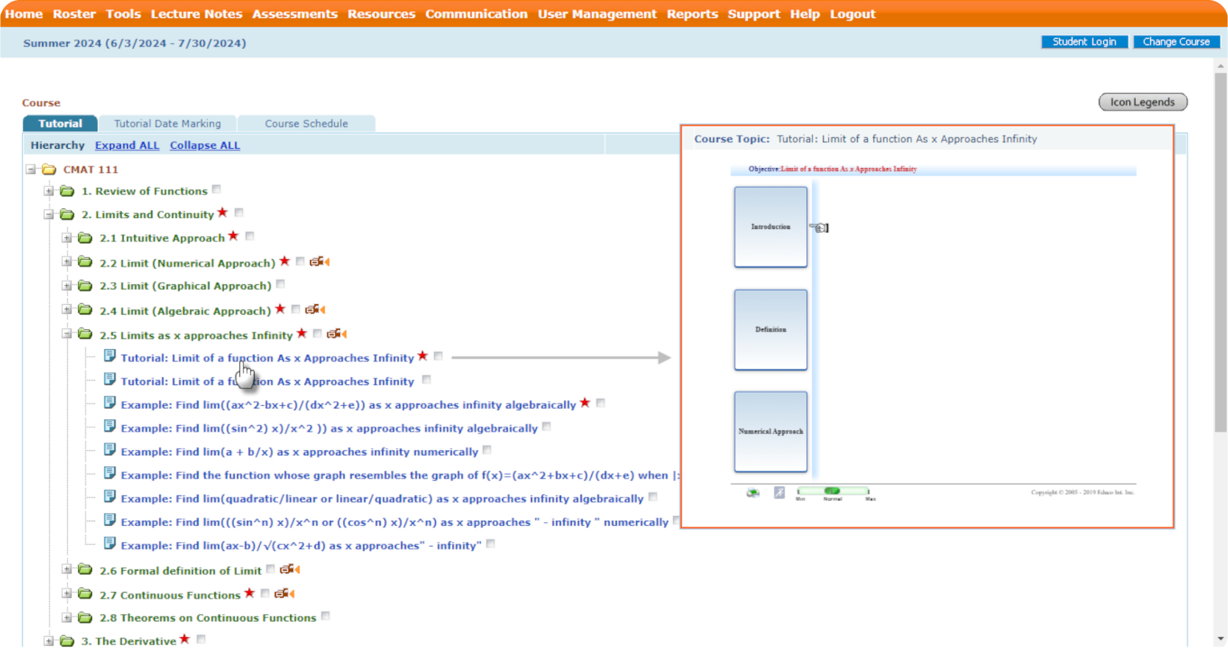The width and height of the screenshot is (1228, 654).
Task: Click the red star beside 2. Limits and Continuity
Action: (x=222, y=213)
